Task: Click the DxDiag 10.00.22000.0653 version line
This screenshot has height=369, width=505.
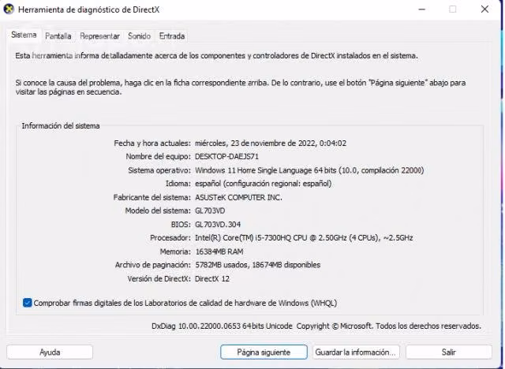Action: click(x=316, y=326)
